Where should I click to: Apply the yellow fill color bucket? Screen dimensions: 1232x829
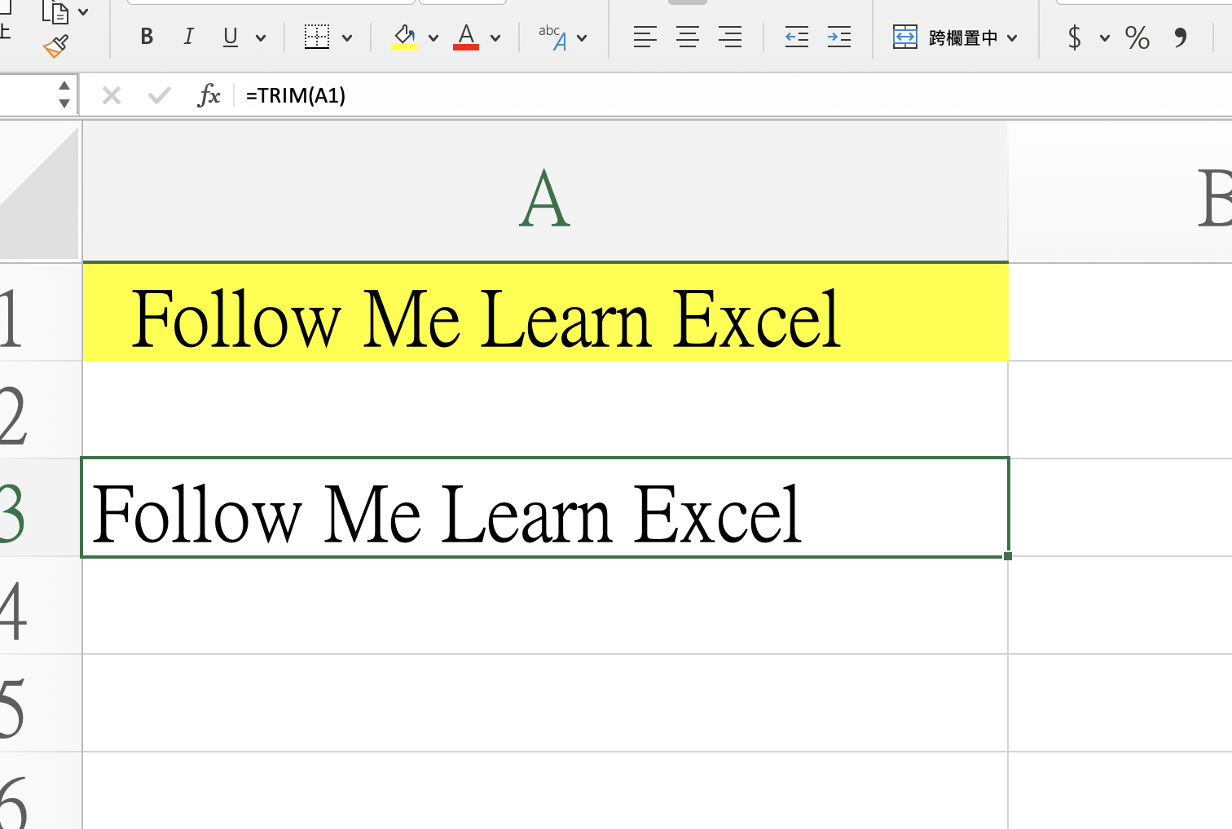(x=404, y=37)
